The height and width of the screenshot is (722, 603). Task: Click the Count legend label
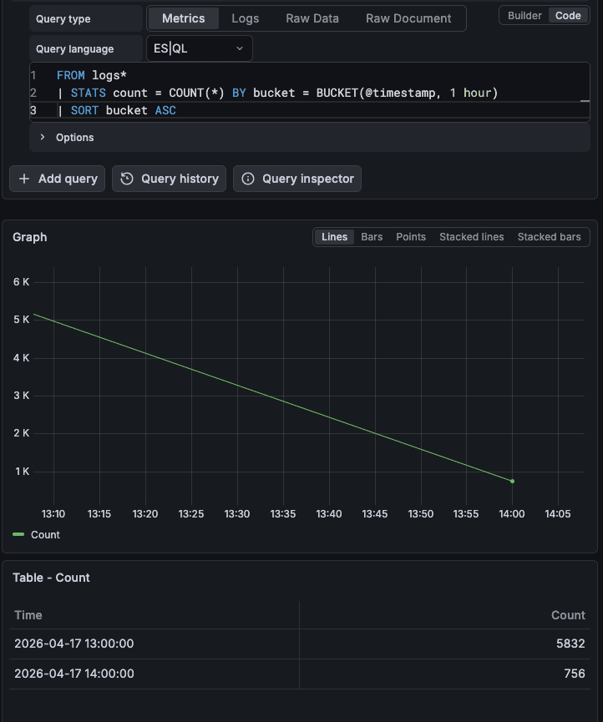click(x=45, y=534)
